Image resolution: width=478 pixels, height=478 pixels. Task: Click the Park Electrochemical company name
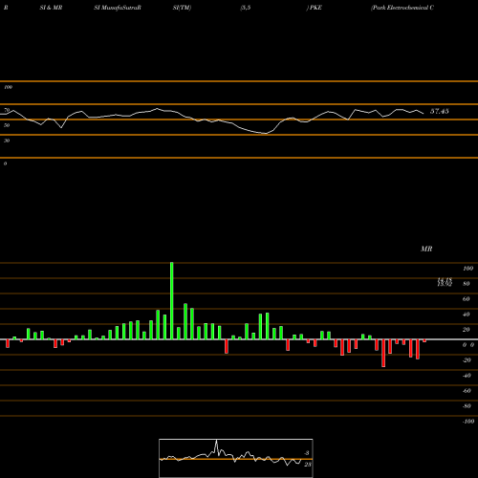(x=402, y=8)
